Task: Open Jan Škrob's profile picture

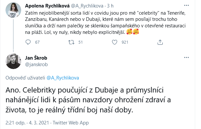Action: coord(13,61)
